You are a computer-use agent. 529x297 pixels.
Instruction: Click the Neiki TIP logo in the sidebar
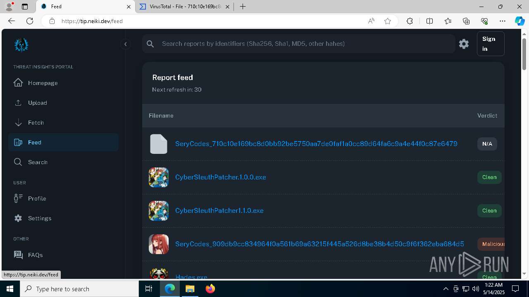[21, 45]
